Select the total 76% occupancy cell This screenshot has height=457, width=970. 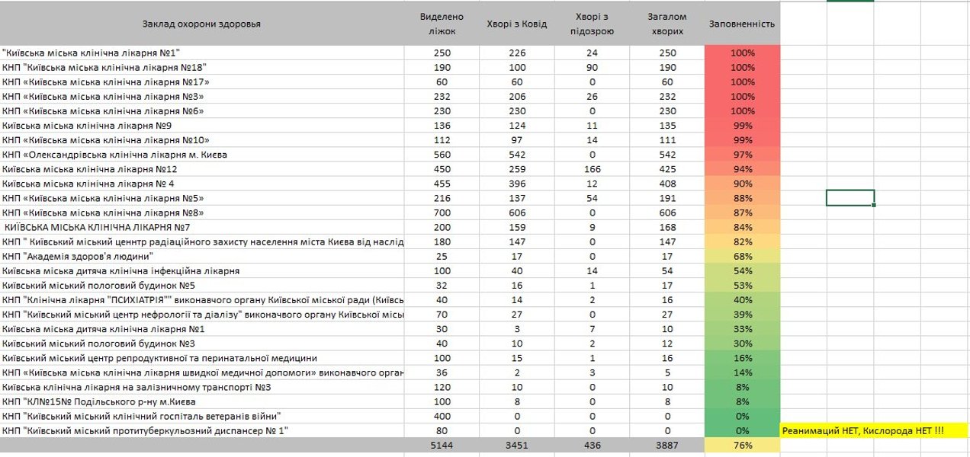click(742, 446)
